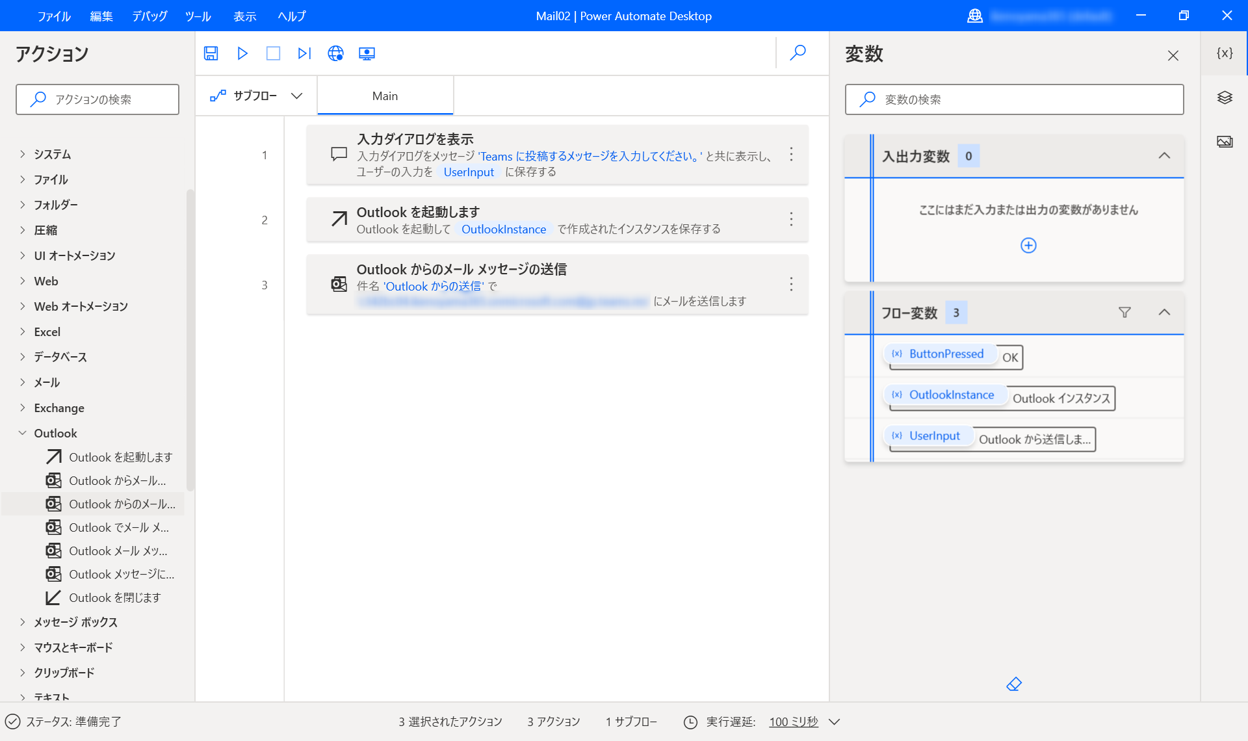Image resolution: width=1248 pixels, height=741 pixels.
Task: Open the UI elements layers icon
Action: pyautogui.click(x=1225, y=97)
